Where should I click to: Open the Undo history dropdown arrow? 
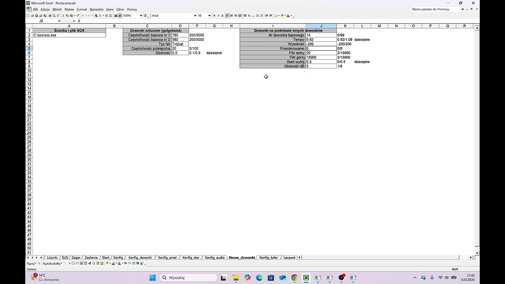(86, 16)
